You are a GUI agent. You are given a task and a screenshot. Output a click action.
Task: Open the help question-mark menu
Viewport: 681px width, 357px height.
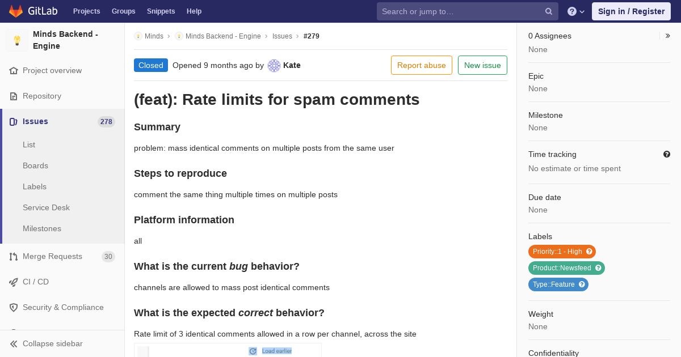pyautogui.click(x=576, y=11)
